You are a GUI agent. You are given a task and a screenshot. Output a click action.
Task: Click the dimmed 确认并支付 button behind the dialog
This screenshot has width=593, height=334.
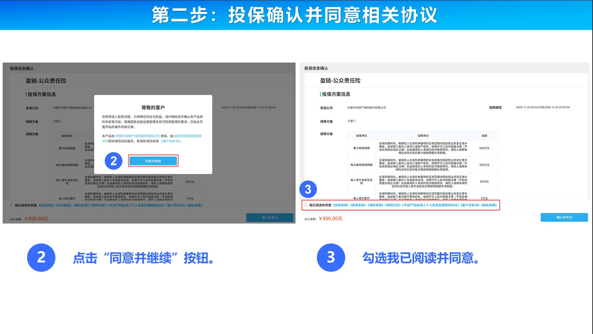(270, 218)
